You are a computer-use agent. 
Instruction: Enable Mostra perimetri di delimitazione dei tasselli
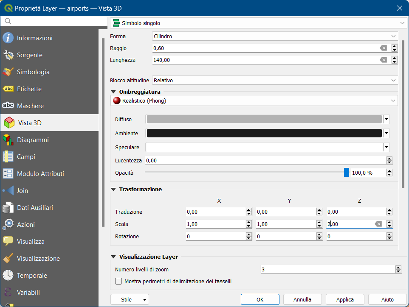(x=118, y=281)
